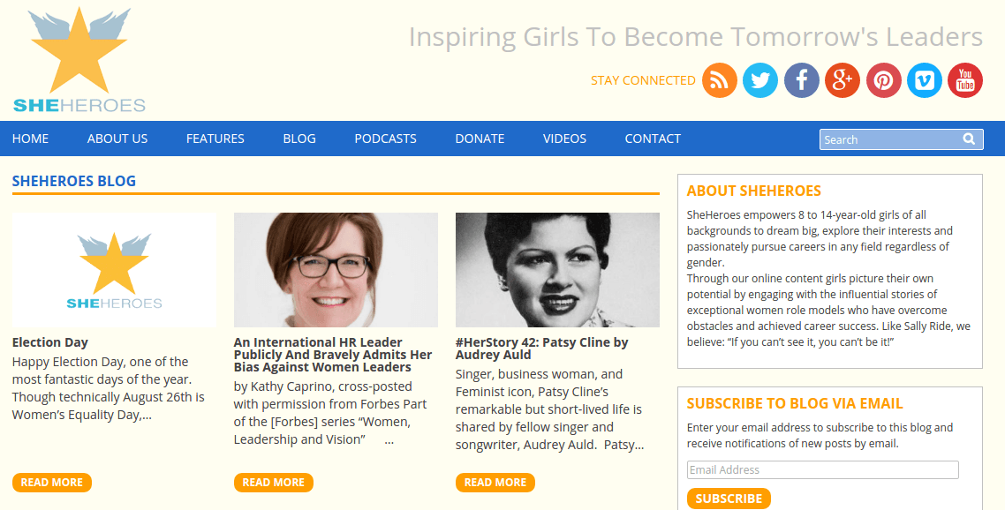Go to the Home menu item
Screen dimensions: 1005x510
tap(31, 139)
